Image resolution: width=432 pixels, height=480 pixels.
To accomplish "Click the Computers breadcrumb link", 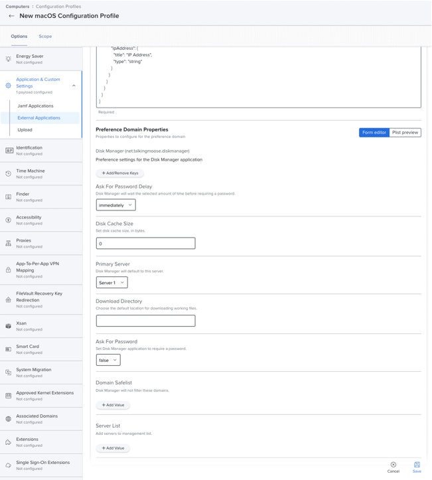I will click(17, 7).
